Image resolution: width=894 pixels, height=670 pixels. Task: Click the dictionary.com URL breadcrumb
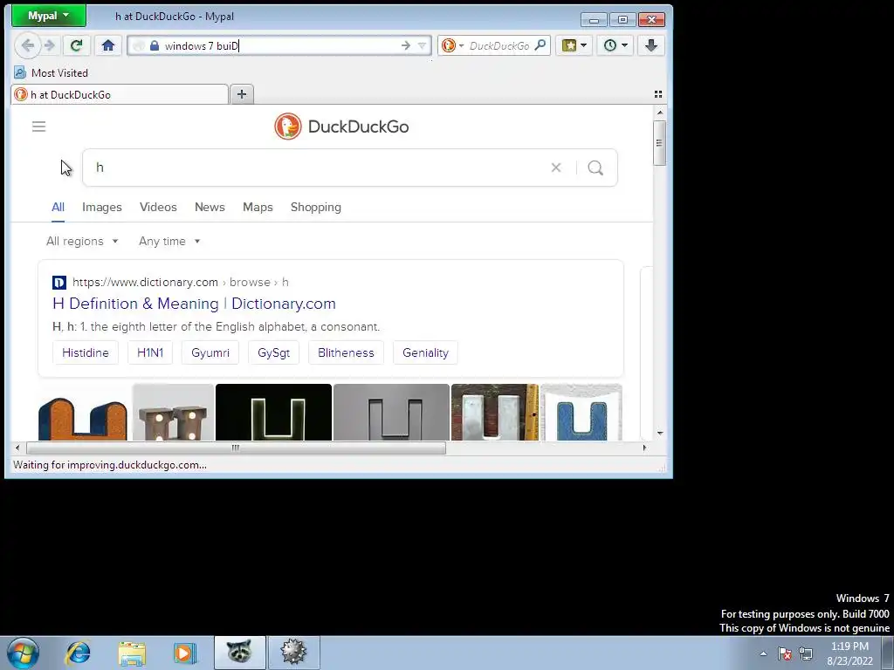pyautogui.click(x=180, y=282)
